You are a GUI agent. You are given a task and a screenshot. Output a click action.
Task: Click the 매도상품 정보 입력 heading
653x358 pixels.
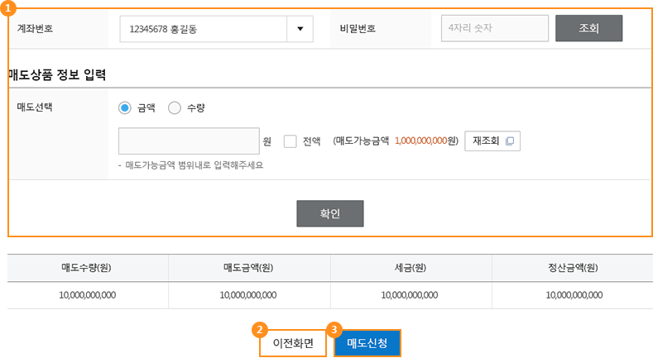pyautogui.click(x=57, y=75)
